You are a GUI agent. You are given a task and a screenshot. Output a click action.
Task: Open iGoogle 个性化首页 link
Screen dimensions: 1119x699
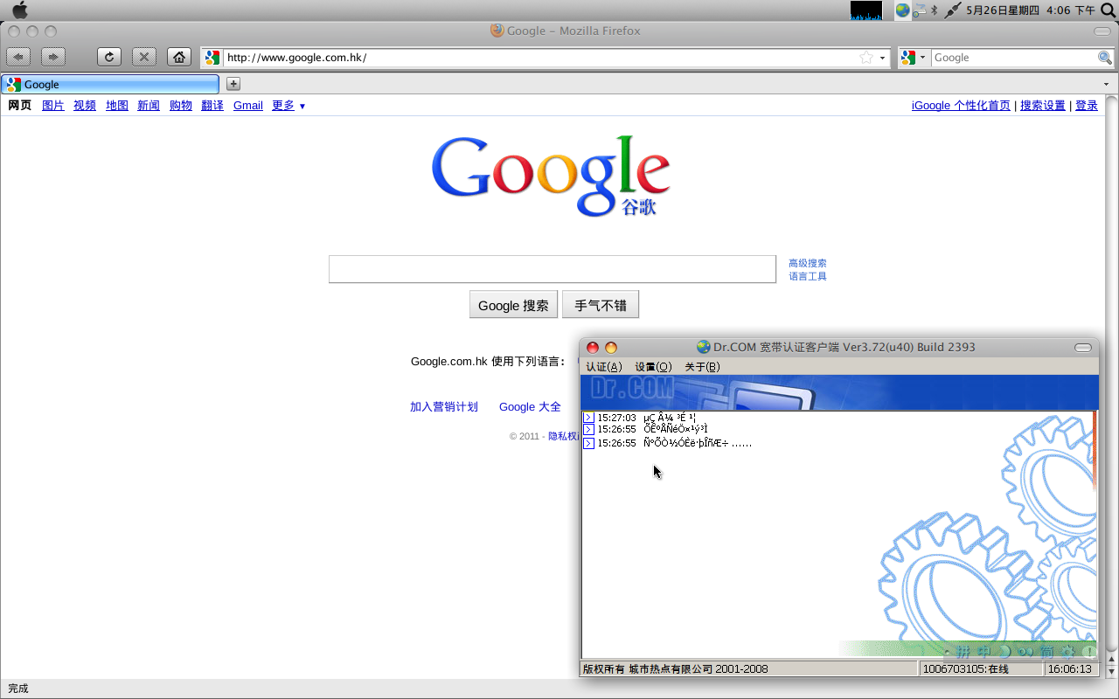point(961,106)
